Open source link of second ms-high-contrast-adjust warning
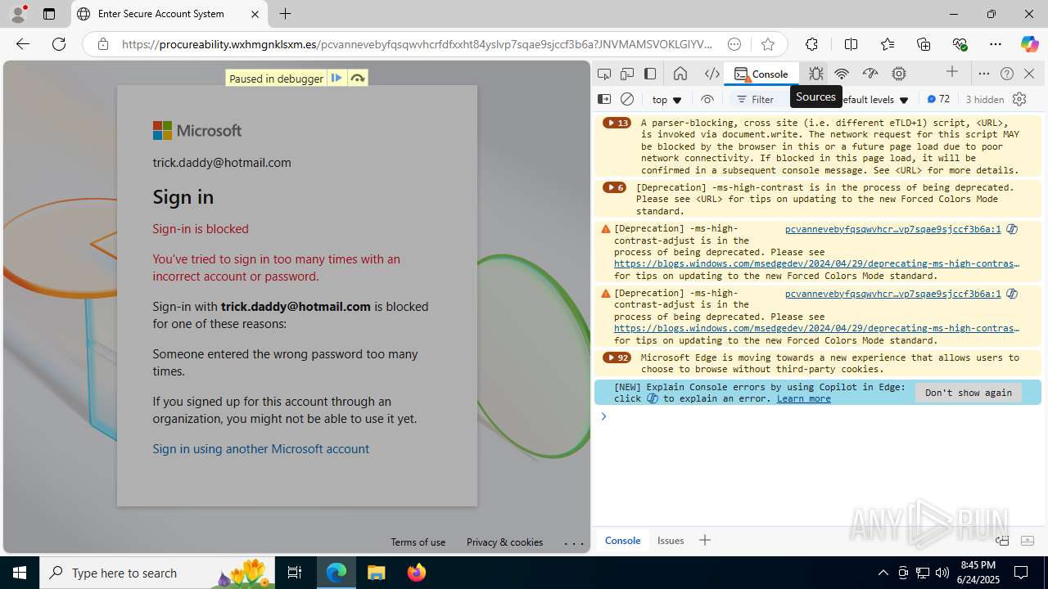Image resolution: width=1048 pixels, height=589 pixels. tap(892, 293)
